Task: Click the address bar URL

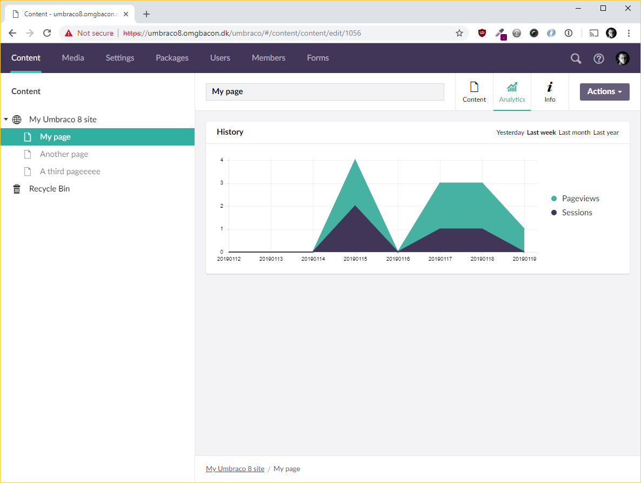Action: pos(242,33)
